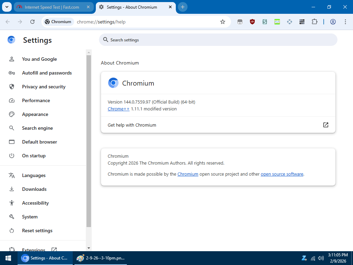Viewport: 353px width, 265px height.
Task: Open Reset settings section
Action: 37,230
